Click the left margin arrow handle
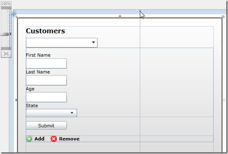Viewport: 228px width, 154px height. (x=16, y=100)
